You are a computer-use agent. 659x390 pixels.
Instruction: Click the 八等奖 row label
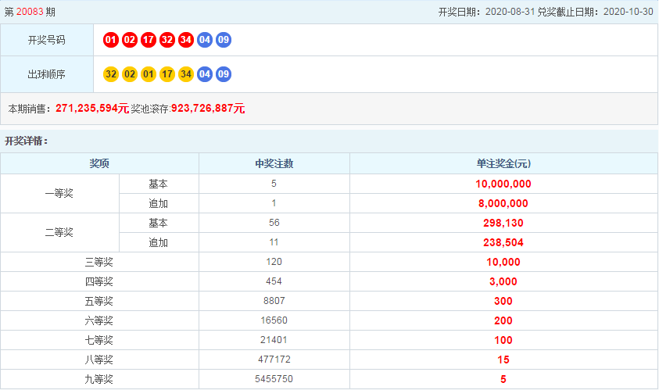tap(99, 360)
